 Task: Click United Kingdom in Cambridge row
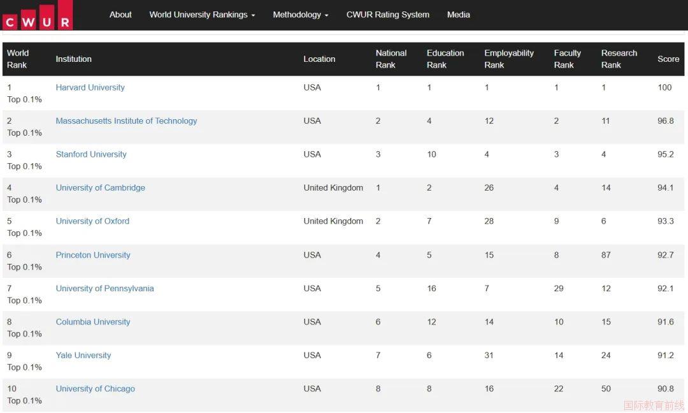point(333,187)
